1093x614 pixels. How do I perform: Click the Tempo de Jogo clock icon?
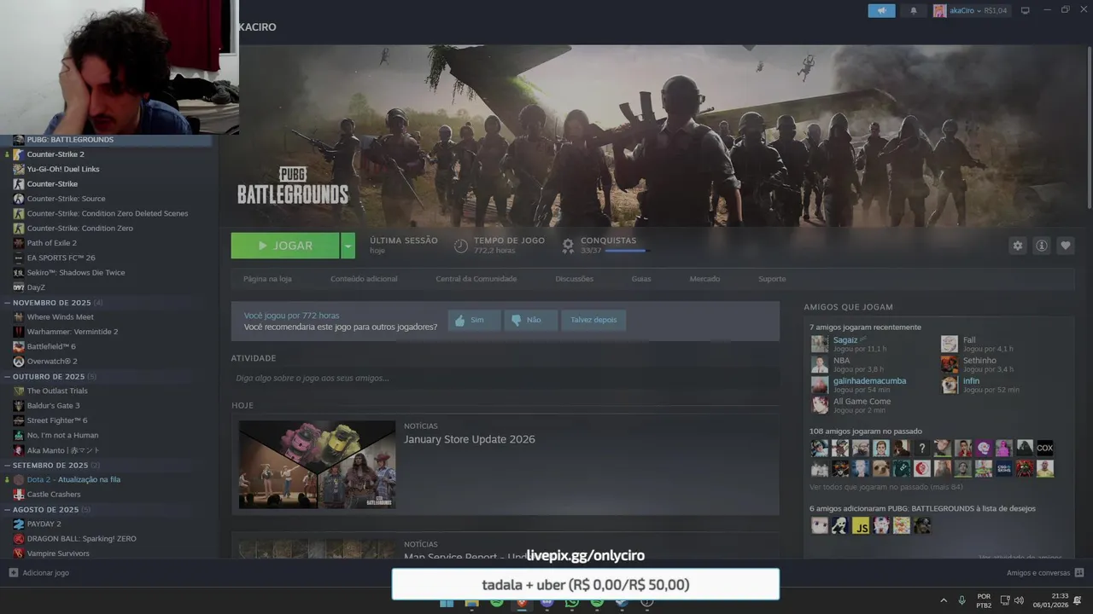[x=461, y=246]
